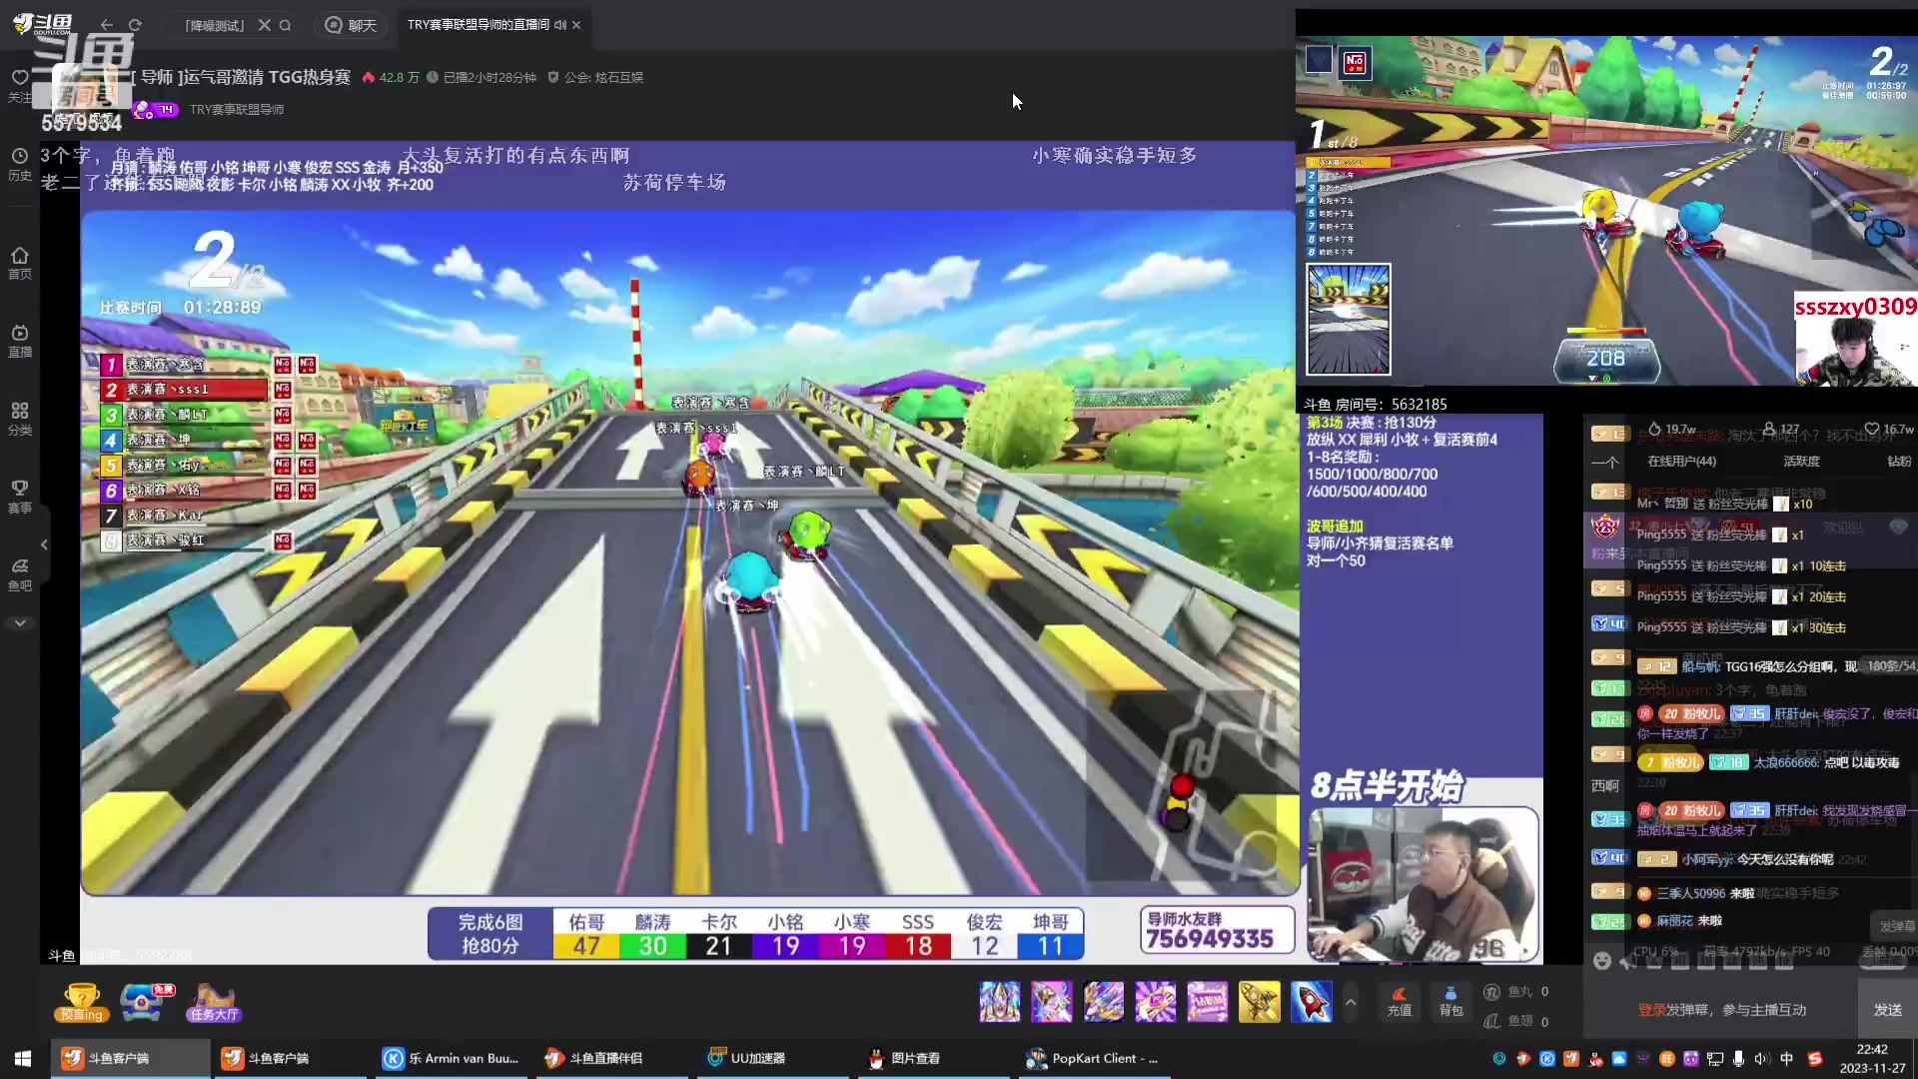Open the 活跃度 tab
The height and width of the screenshot is (1079, 1918).
point(1801,462)
